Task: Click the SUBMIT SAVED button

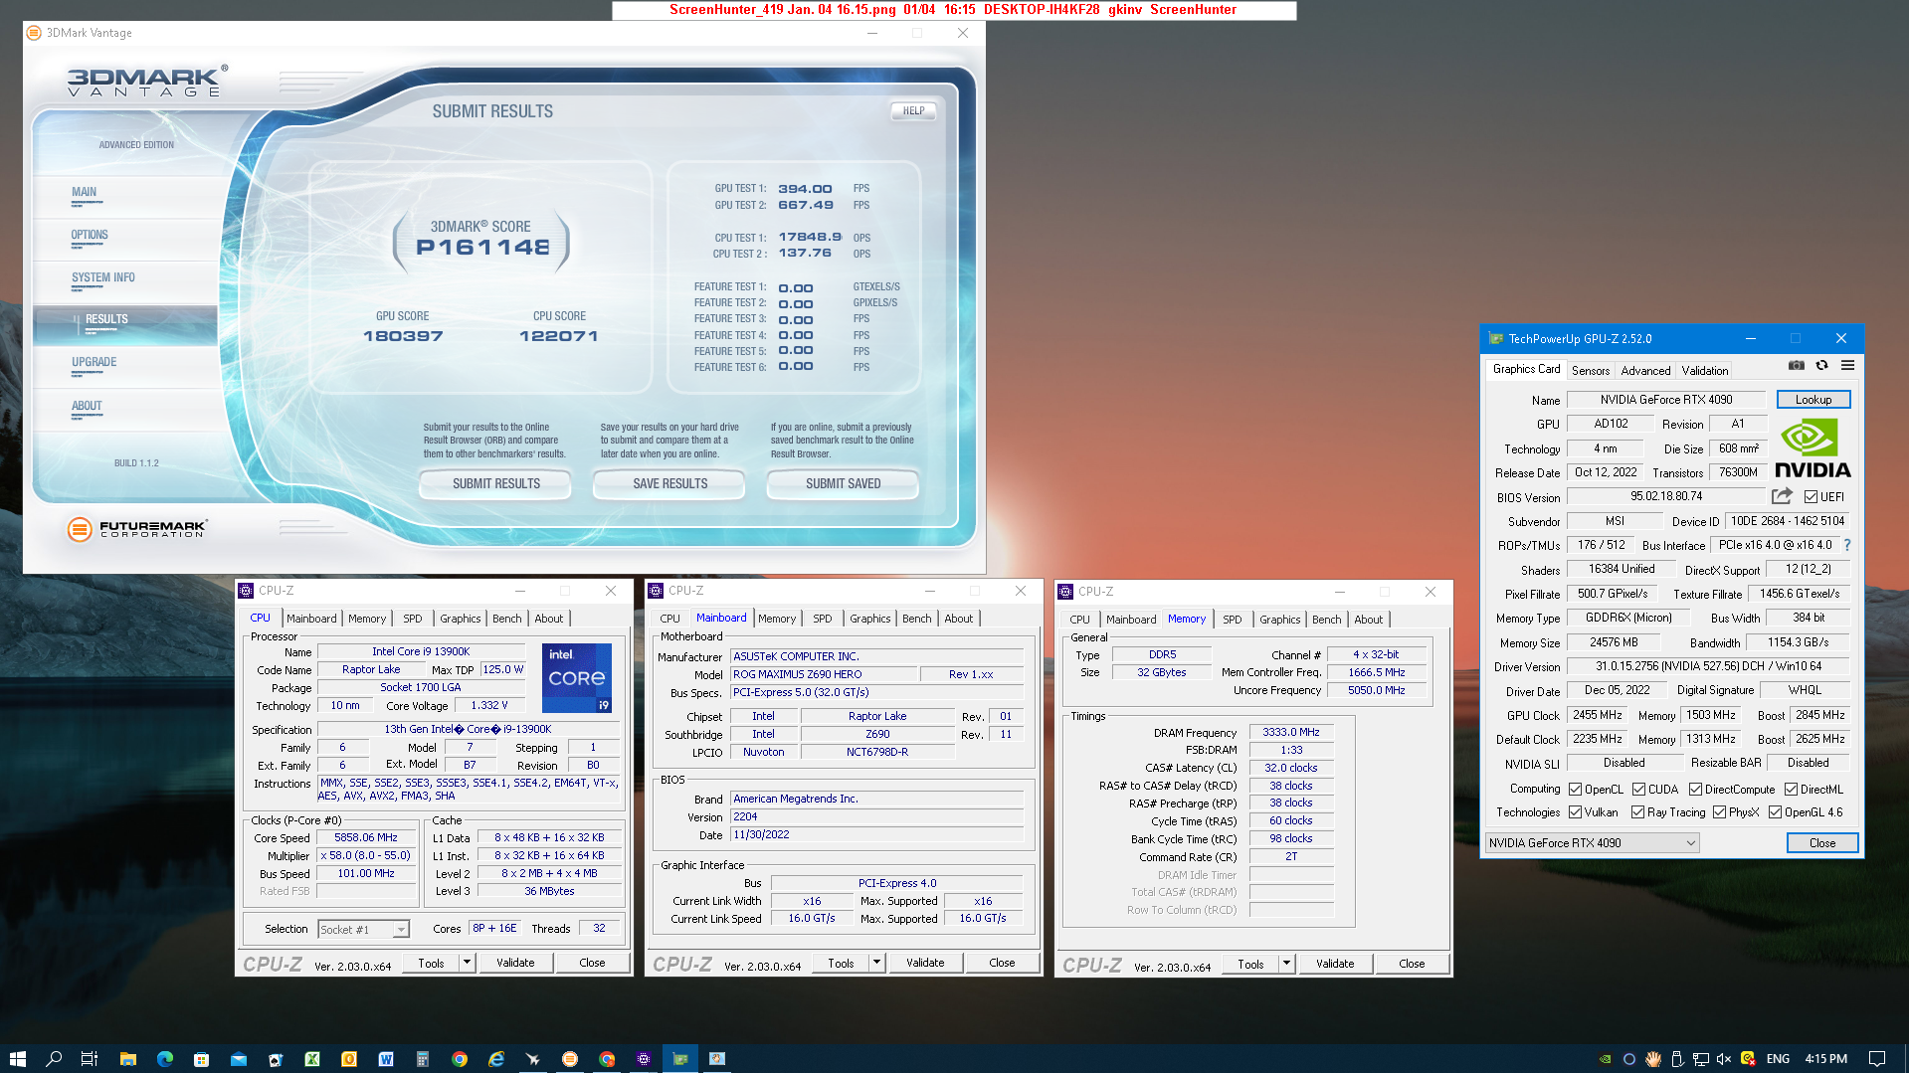Action: click(843, 483)
